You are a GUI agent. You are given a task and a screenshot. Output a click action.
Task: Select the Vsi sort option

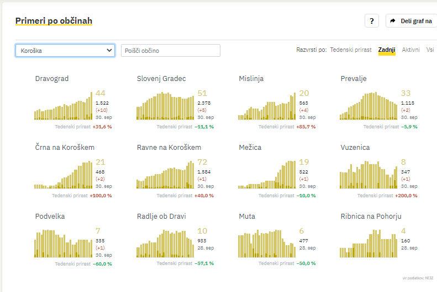(x=430, y=50)
